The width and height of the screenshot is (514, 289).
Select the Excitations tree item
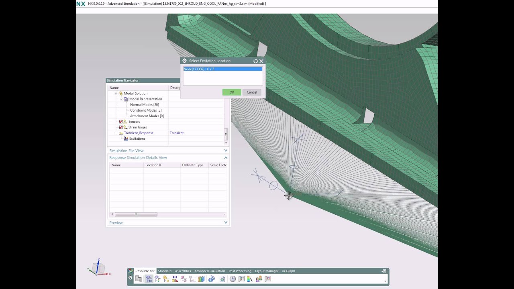(x=137, y=138)
